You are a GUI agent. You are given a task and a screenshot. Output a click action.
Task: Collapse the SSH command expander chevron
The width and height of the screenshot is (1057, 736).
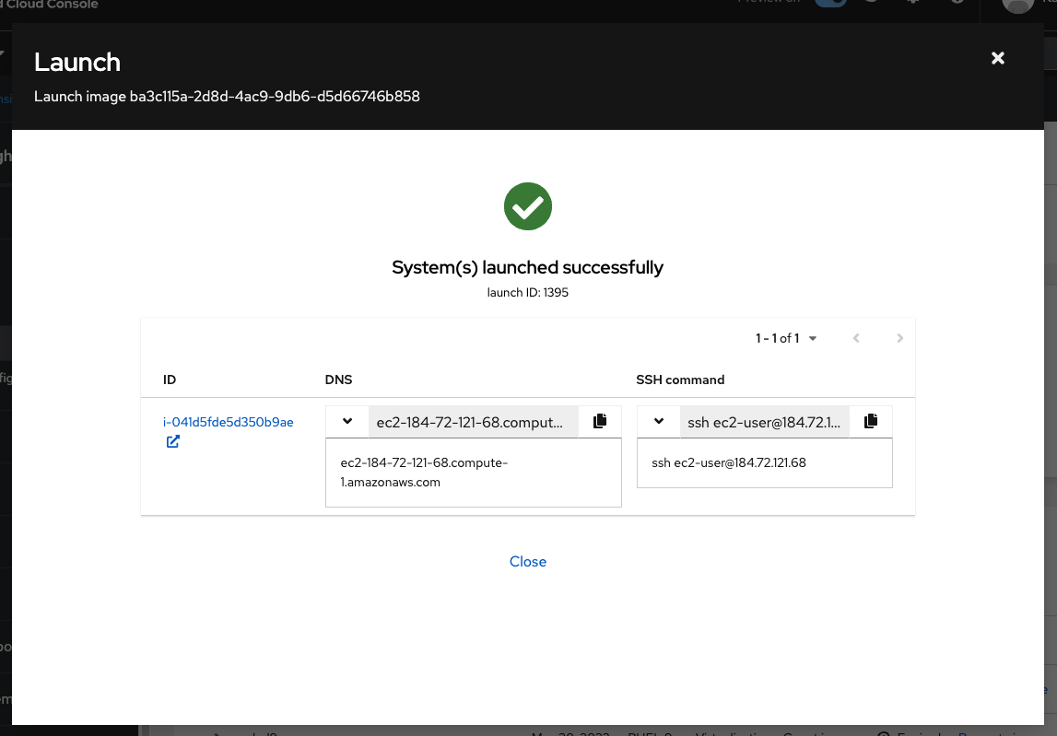[659, 421]
